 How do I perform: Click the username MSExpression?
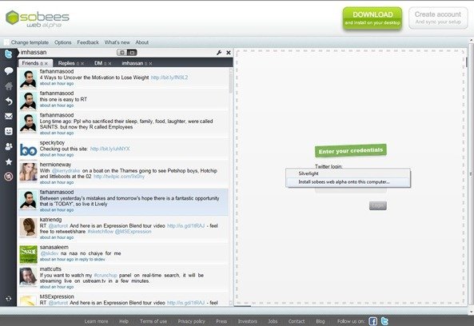pyautogui.click(x=57, y=296)
